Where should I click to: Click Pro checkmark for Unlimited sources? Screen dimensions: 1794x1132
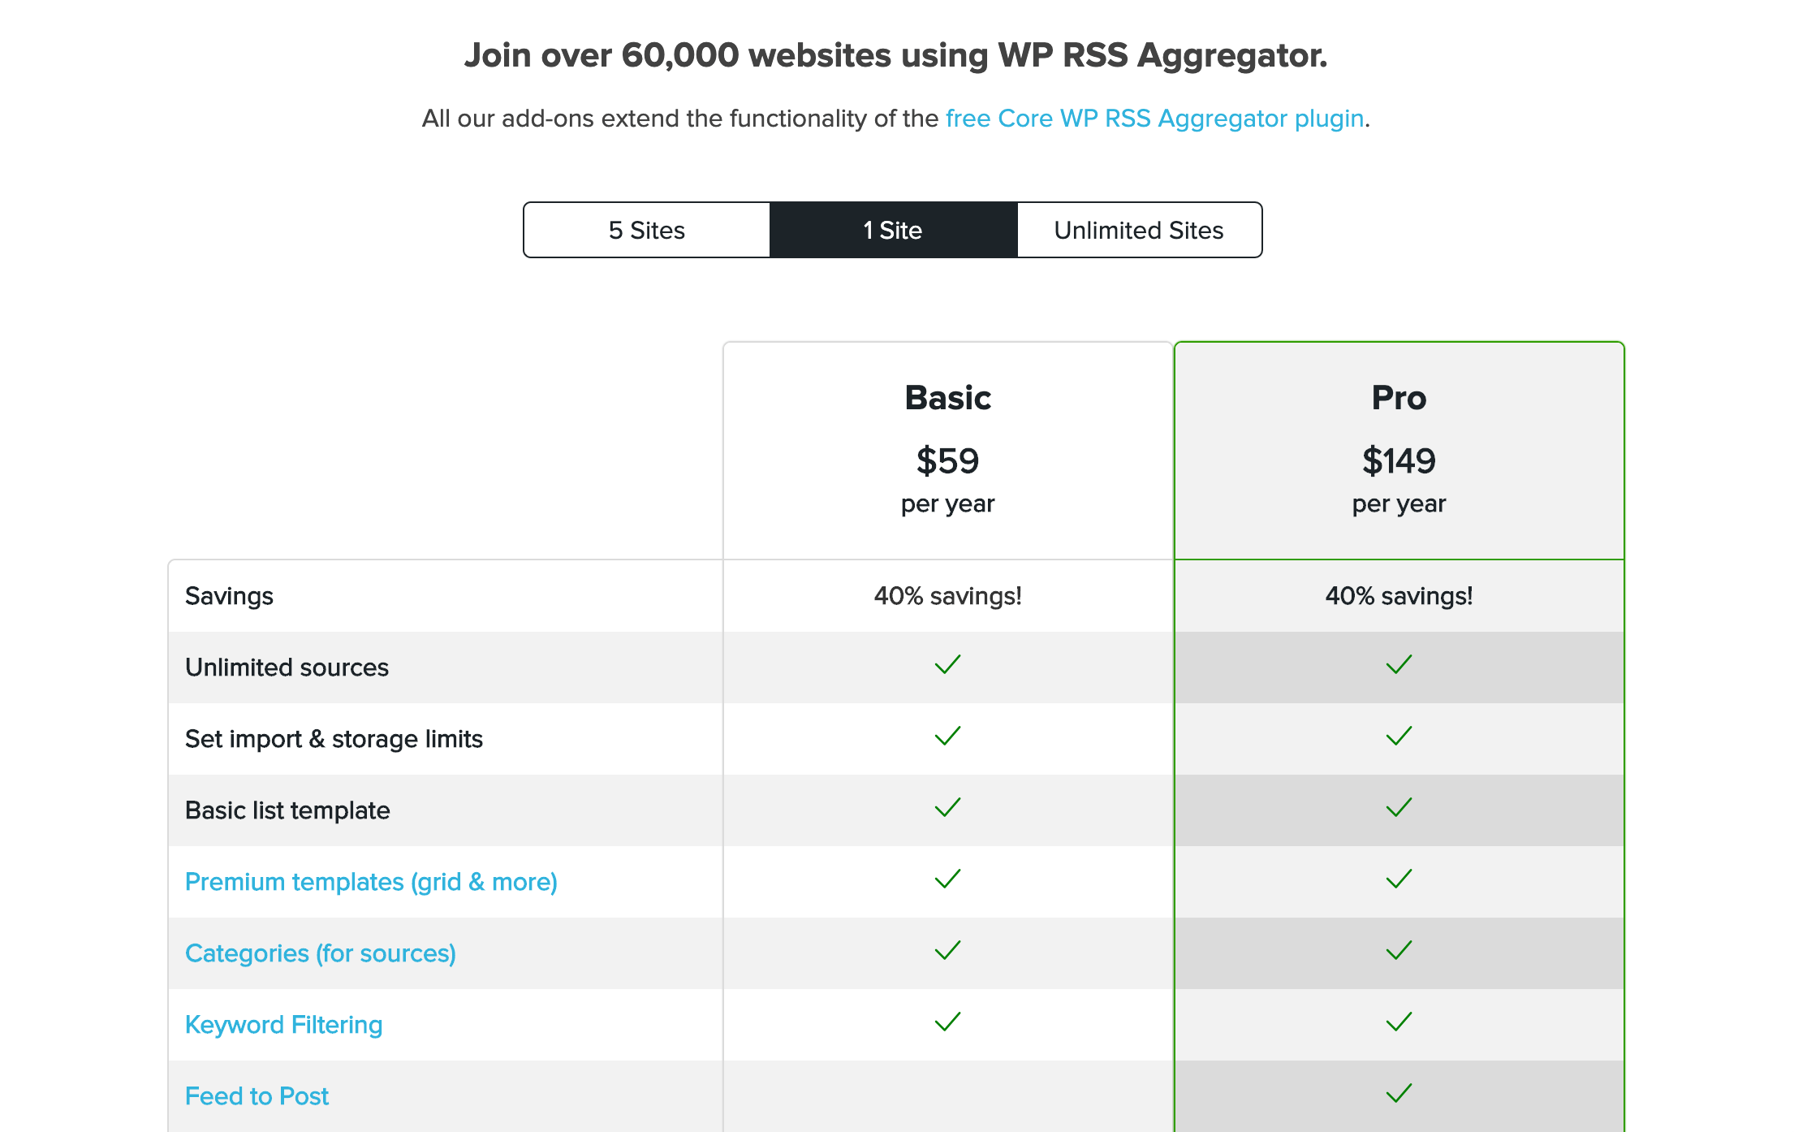[x=1399, y=665]
